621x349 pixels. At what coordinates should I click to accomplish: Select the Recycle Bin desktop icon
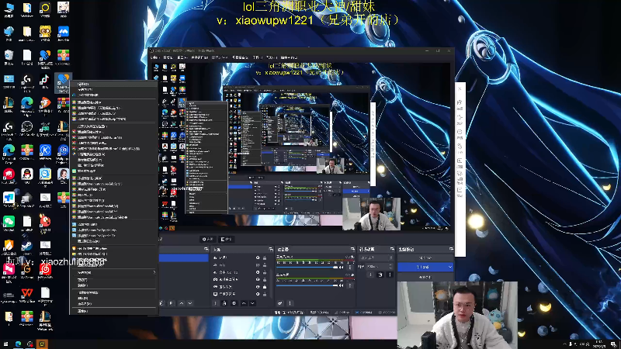(9, 57)
